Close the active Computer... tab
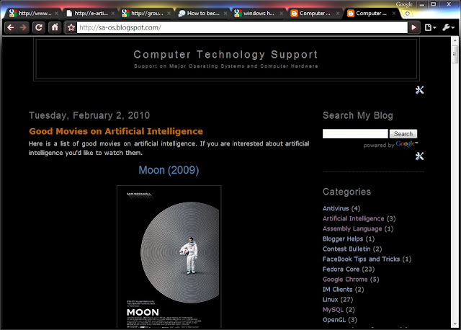Viewport: 461px width, 330px height. click(394, 13)
